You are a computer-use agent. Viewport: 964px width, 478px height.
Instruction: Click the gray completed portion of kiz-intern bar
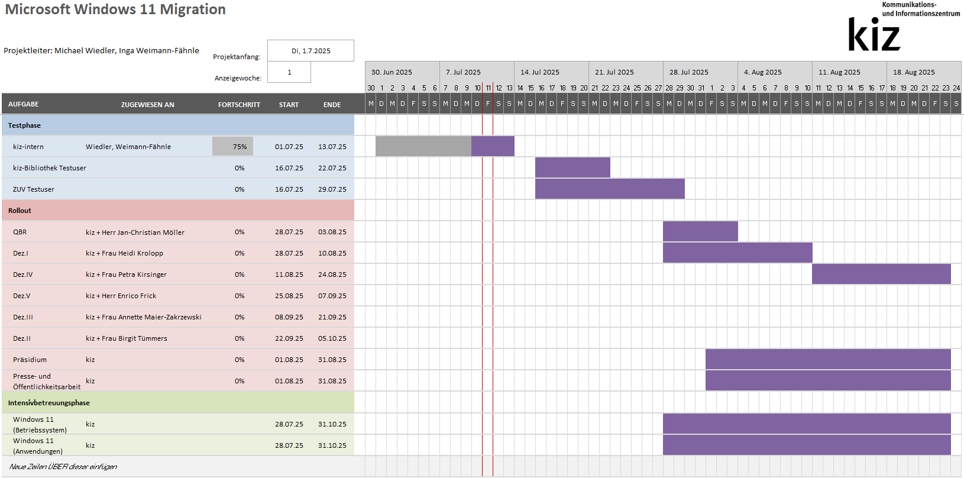(x=423, y=146)
